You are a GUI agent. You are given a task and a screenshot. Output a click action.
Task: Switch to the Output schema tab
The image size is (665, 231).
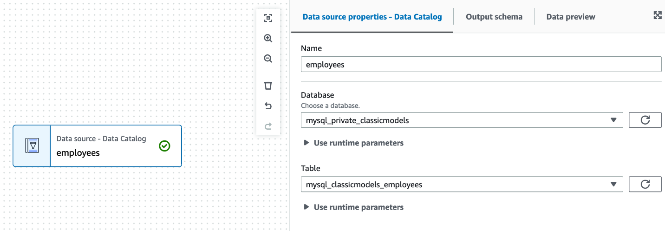494,17
